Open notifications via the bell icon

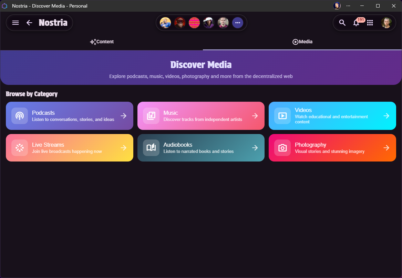click(356, 23)
